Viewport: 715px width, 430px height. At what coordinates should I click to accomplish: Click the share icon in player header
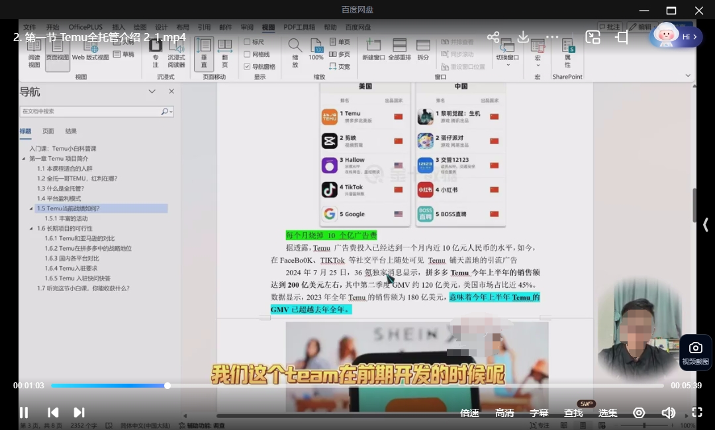point(493,37)
